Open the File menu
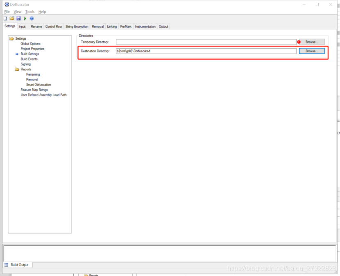The height and width of the screenshot is (276, 340). [x=7, y=12]
